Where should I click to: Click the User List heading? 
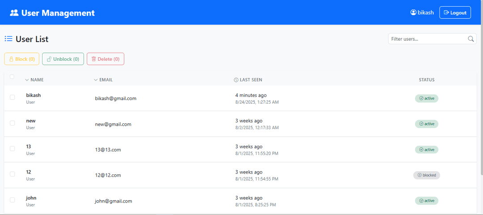pos(32,39)
